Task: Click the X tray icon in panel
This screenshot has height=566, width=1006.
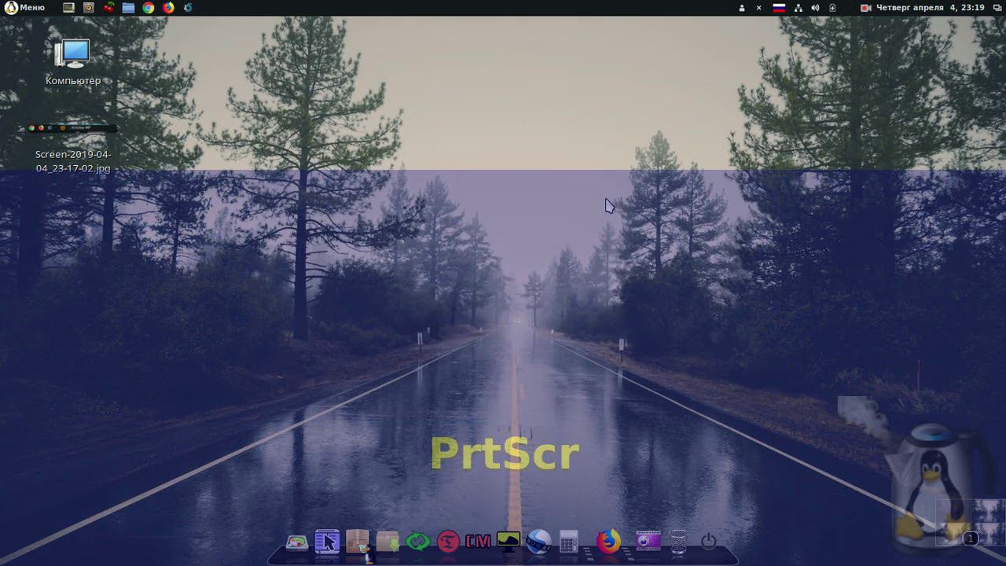Action: pos(759,8)
